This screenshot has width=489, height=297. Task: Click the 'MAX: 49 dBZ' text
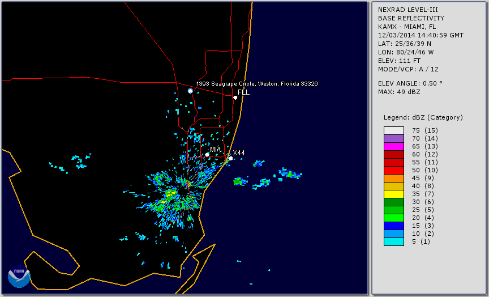click(x=399, y=92)
